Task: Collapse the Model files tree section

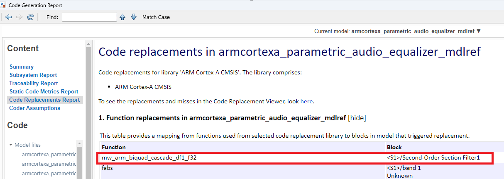Action: click(11, 145)
